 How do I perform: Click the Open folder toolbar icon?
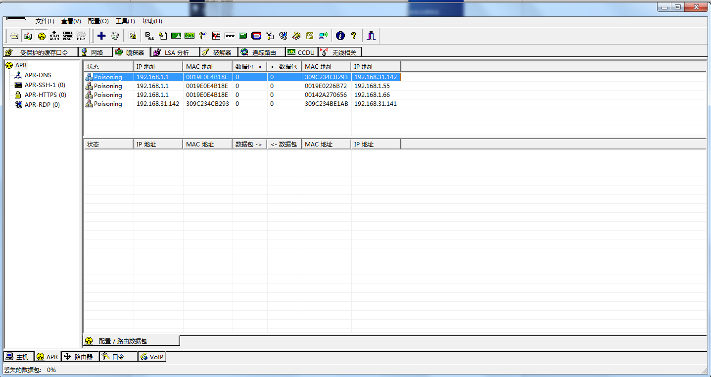tap(14, 36)
